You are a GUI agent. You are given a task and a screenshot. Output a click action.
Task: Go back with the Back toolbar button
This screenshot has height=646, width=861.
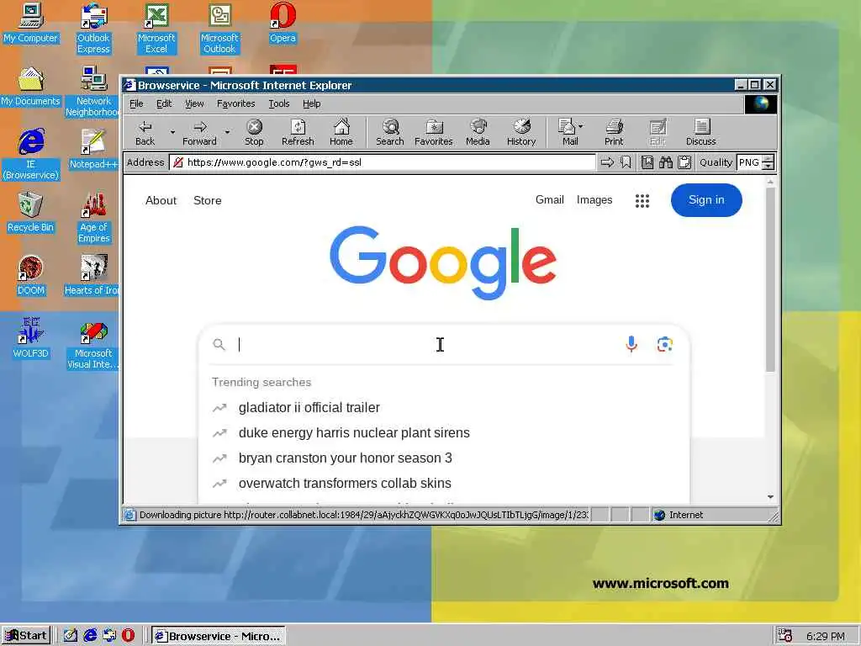(x=145, y=133)
